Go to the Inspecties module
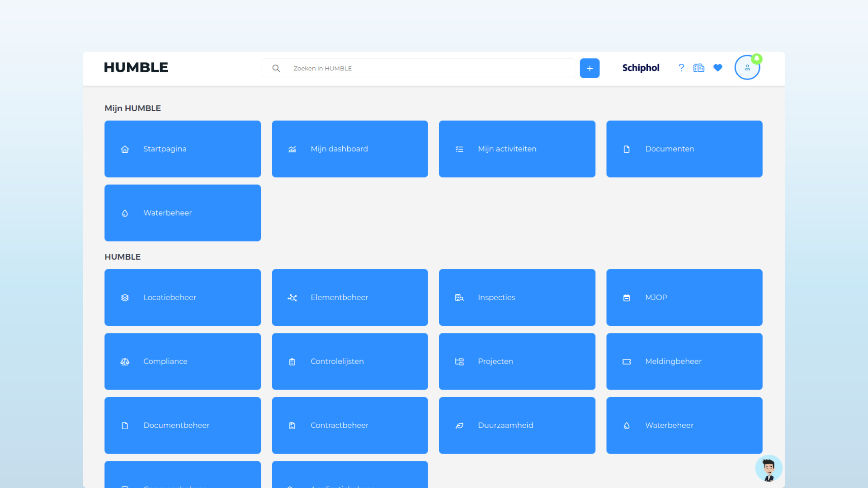The height and width of the screenshot is (488, 868). 517,297
